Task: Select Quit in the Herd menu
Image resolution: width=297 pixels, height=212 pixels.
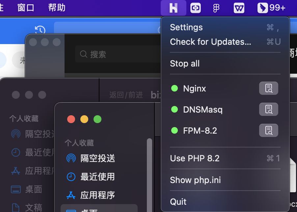Action: tap(225, 201)
